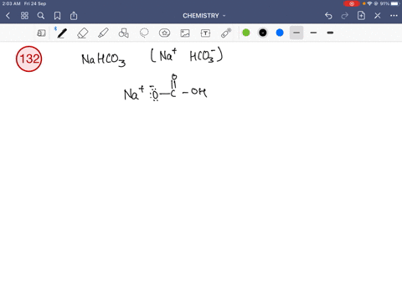This screenshot has width=402, height=301.
Task: Go back with the left chevron
Action: [8, 16]
